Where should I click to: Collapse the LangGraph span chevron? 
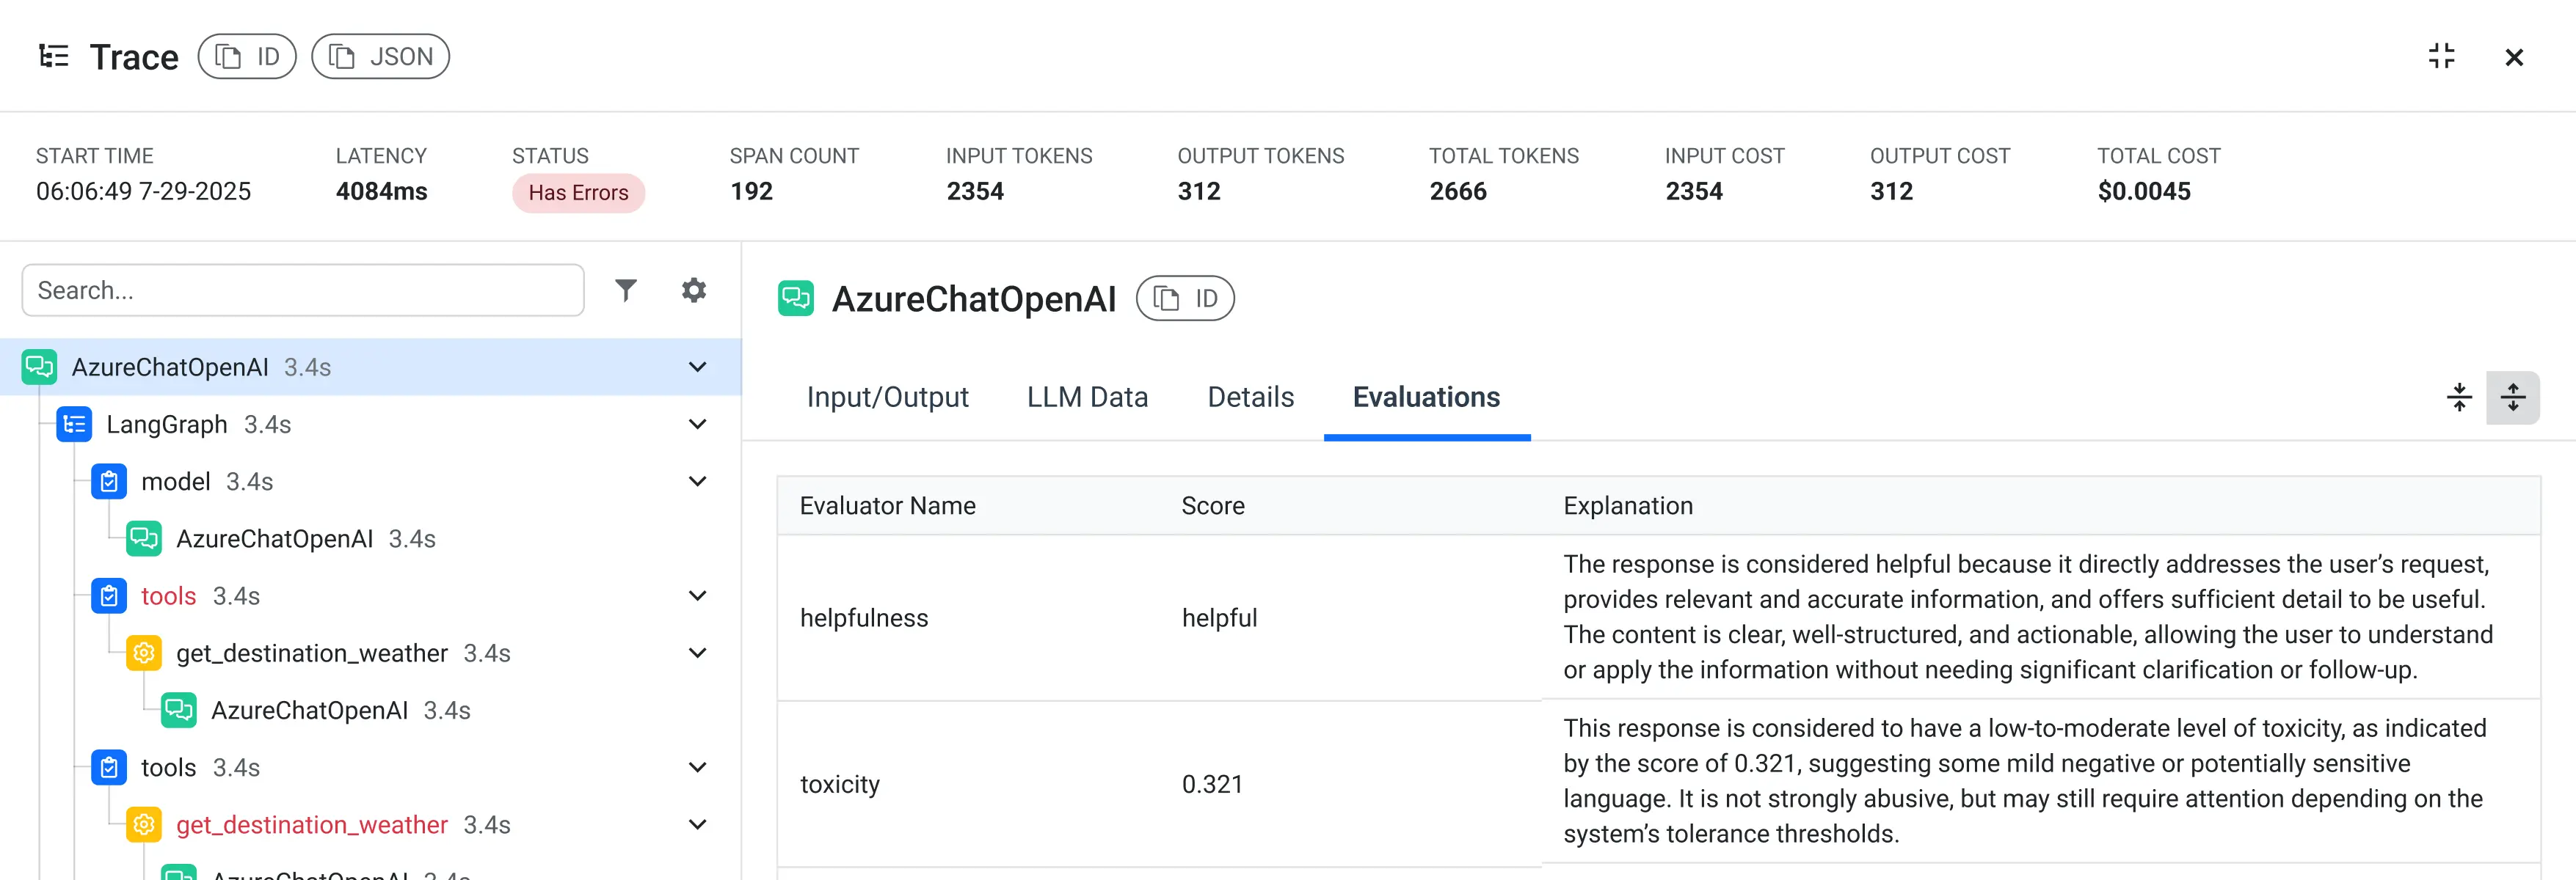tap(697, 425)
